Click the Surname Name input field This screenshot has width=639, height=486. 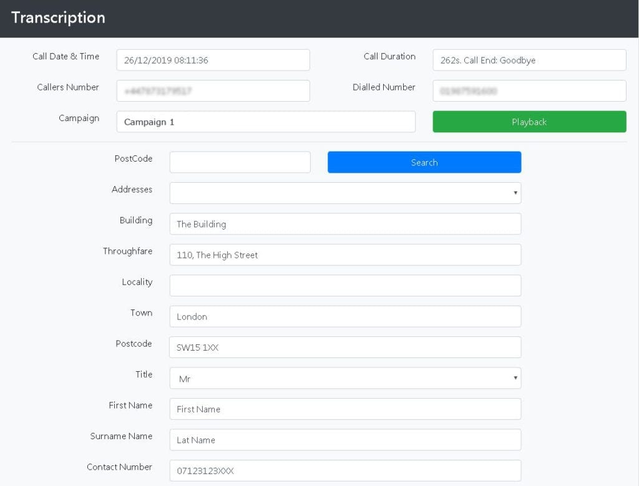pyautogui.click(x=344, y=439)
